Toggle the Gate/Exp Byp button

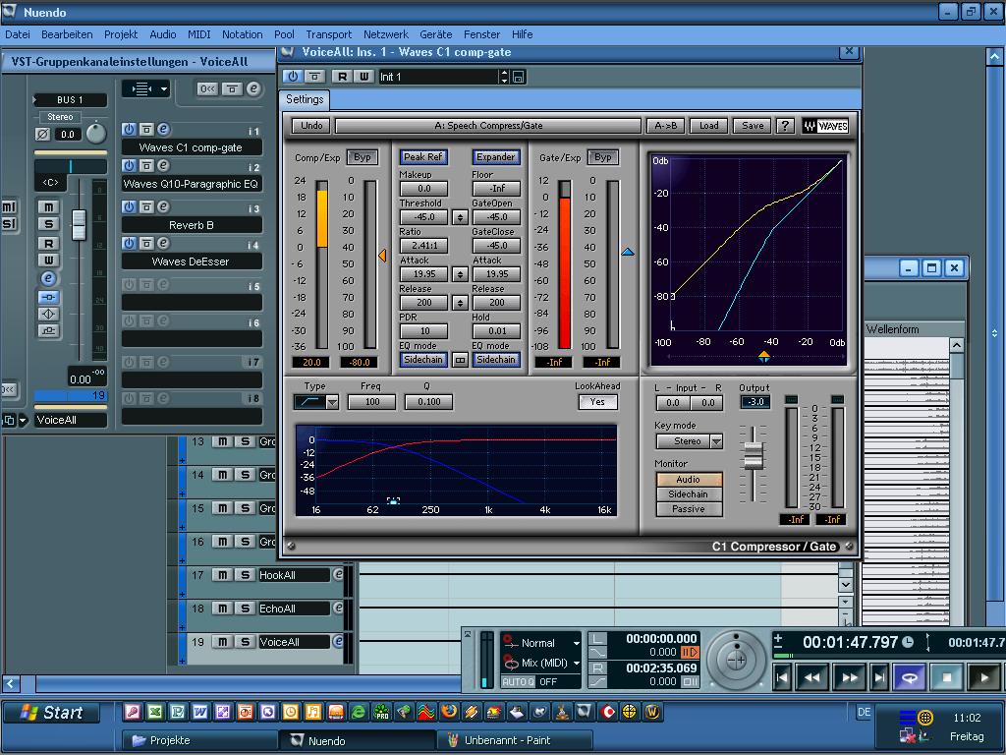tap(603, 157)
